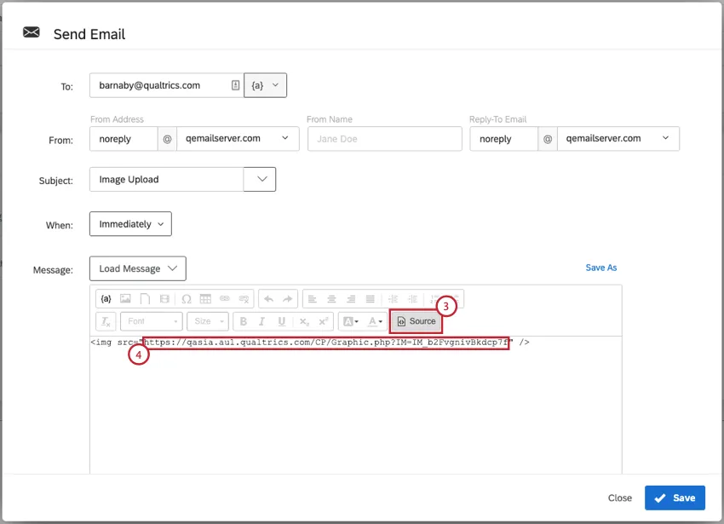Click the blue Save button

coord(675,498)
